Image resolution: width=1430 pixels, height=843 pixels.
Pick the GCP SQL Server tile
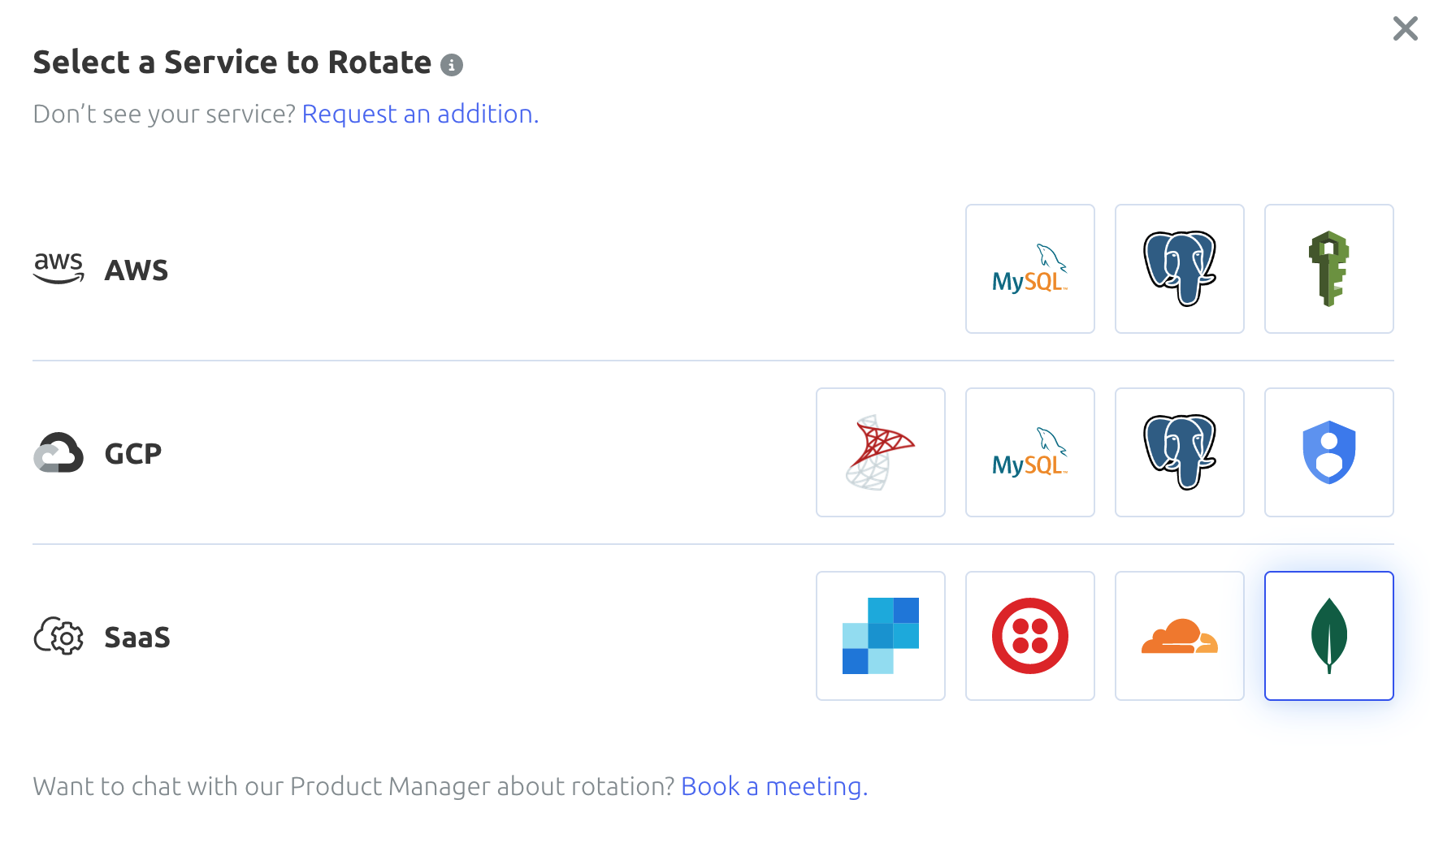pos(880,452)
